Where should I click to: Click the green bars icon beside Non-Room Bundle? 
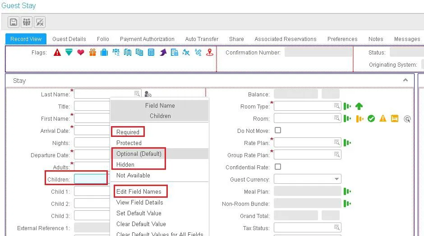(x=347, y=204)
